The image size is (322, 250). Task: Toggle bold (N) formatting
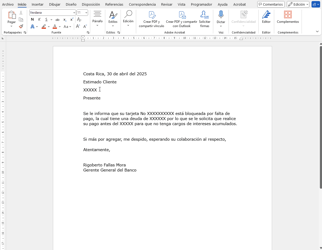pyautogui.click(x=32, y=20)
